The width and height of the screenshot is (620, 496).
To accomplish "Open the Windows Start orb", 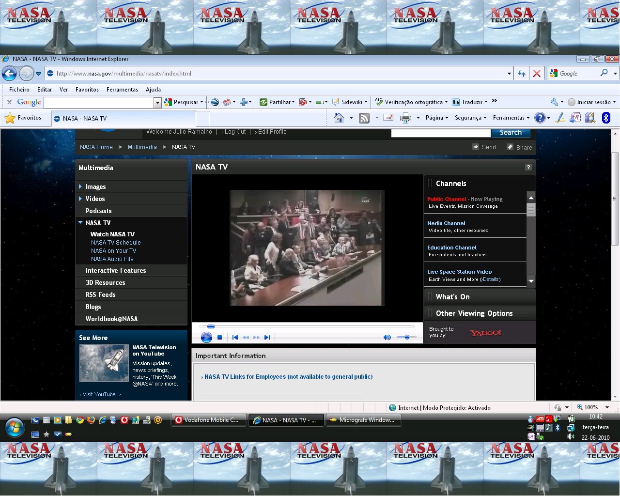I will pyautogui.click(x=15, y=427).
